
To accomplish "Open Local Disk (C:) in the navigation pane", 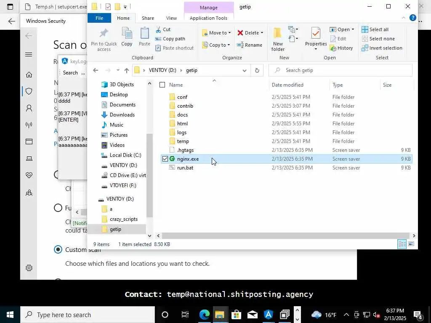I will point(125,155).
